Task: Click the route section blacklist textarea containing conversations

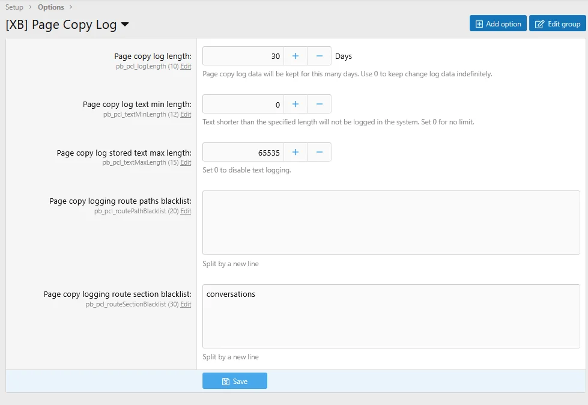Action: coord(391,316)
